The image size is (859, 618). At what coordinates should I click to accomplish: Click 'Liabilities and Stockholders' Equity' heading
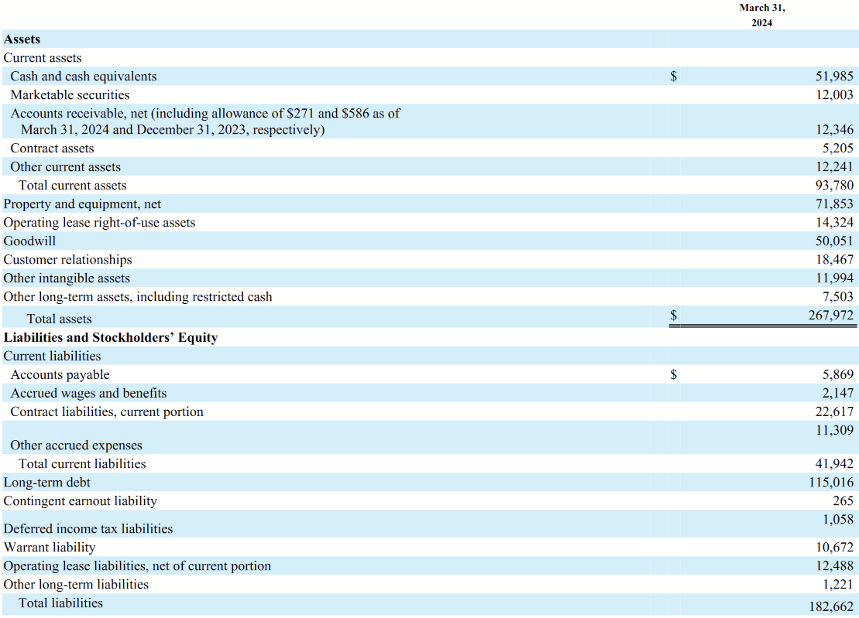point(111,337)
